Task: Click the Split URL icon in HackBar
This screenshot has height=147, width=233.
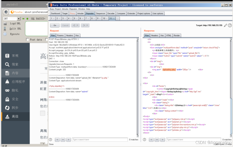Action: (5, 29)
